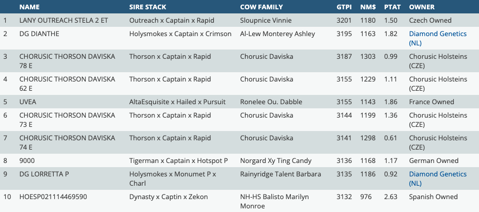479x212 pixels.
Task: Select the LANY OUTREACH STELA 2 ET name
Action: coord(67,21)
